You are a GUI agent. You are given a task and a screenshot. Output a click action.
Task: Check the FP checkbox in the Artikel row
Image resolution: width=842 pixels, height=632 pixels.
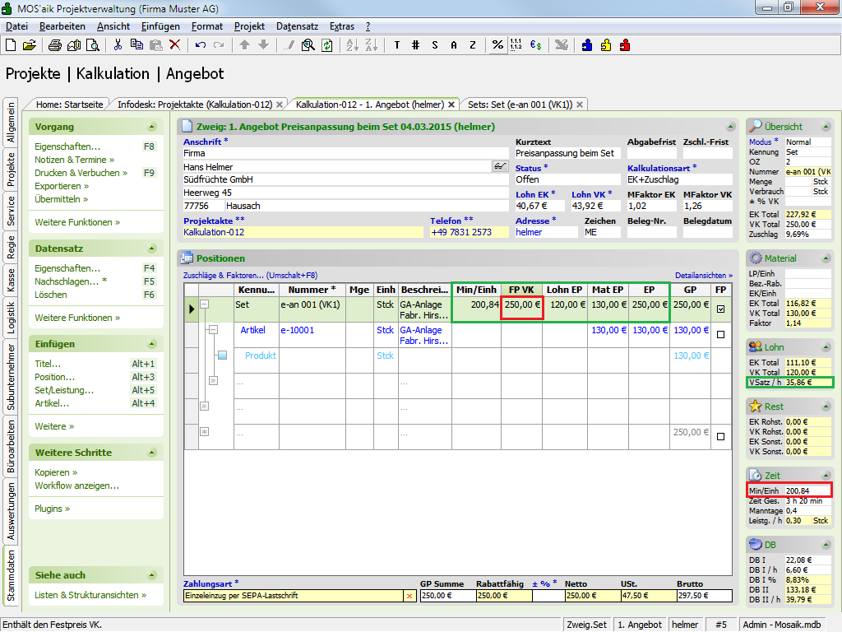pos(720,335)
